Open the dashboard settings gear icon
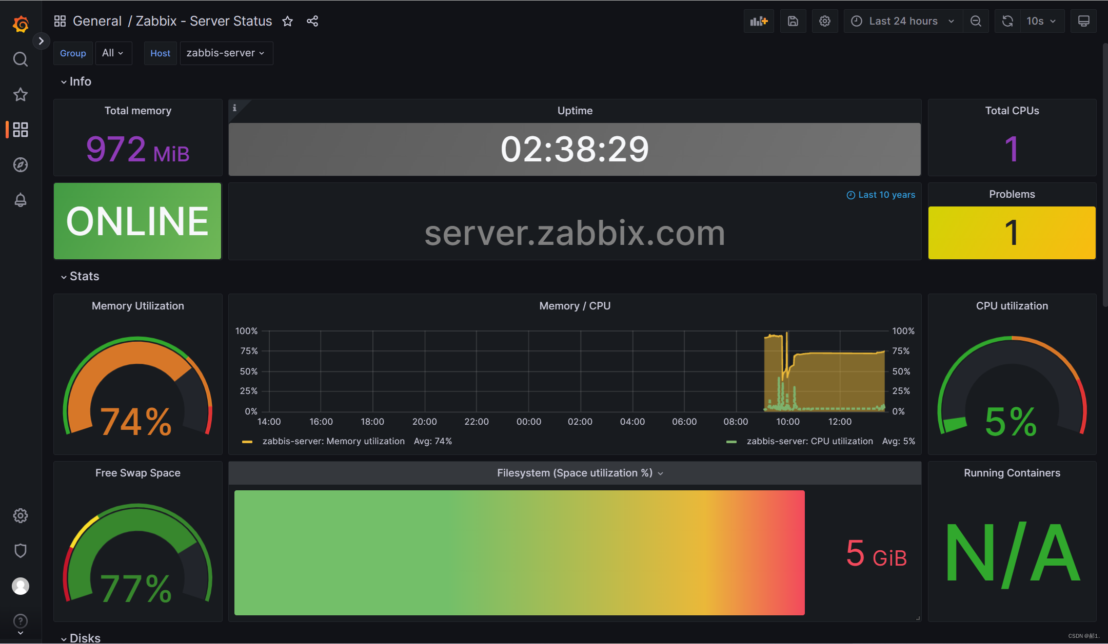Viewport: 1108px width, 644px height. click(x=824, y=21)
